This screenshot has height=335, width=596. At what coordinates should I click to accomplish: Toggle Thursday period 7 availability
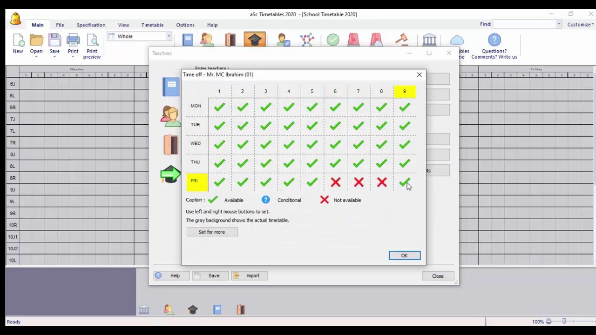(358, 163)
